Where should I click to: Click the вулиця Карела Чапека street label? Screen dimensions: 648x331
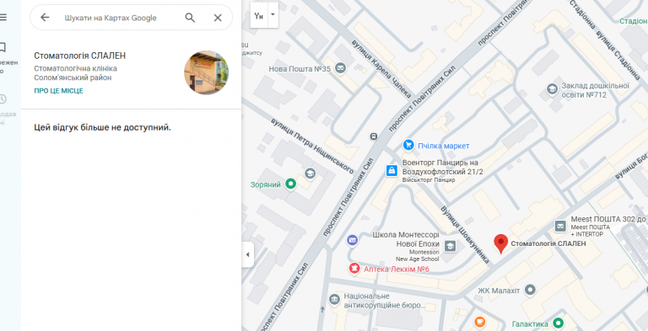tap(381, 69)
